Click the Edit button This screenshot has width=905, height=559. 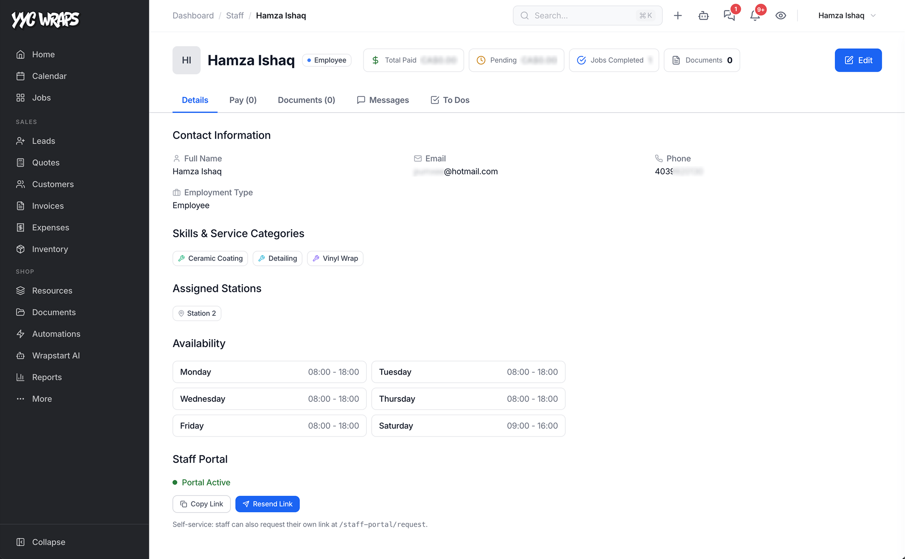tap(858, 60)
